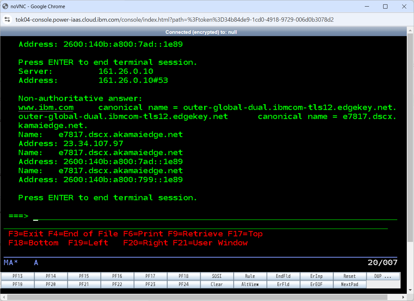Click the PF23 function key button
414x301 pixels.
point(151,284)
